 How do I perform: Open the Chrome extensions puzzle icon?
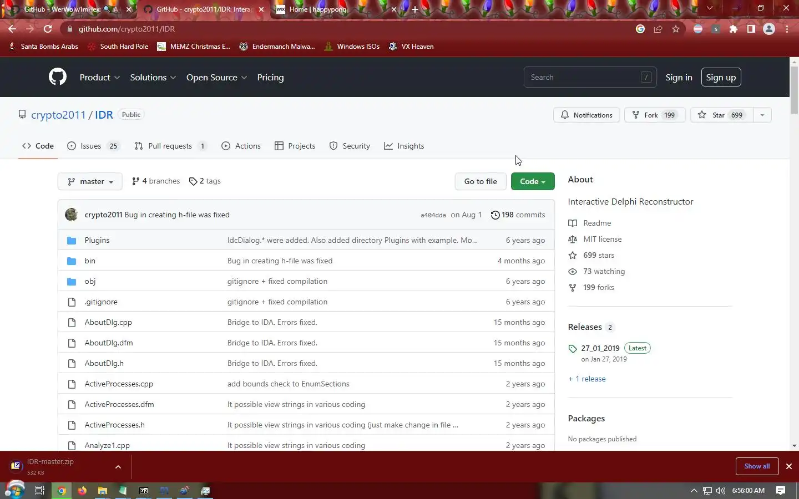point(734,29)
